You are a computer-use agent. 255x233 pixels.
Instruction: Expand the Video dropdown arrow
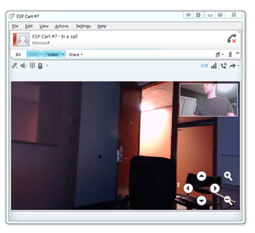point(63,55)
